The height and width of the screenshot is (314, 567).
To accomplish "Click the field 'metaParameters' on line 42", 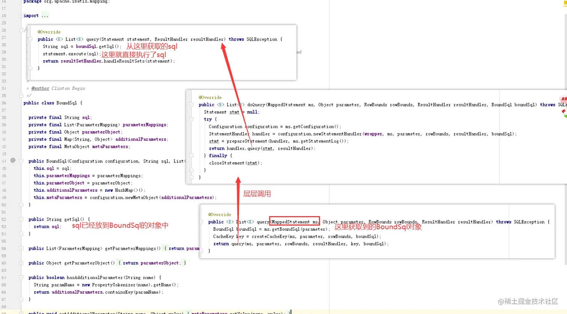I will (110, 147).
